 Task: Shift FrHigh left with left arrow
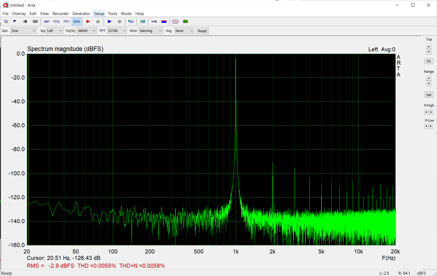point(427,112)
